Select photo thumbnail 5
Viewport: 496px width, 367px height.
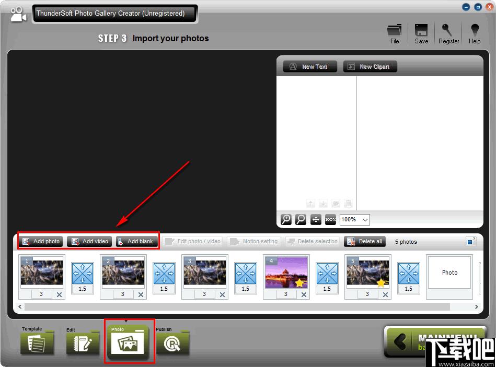(368, 273)
